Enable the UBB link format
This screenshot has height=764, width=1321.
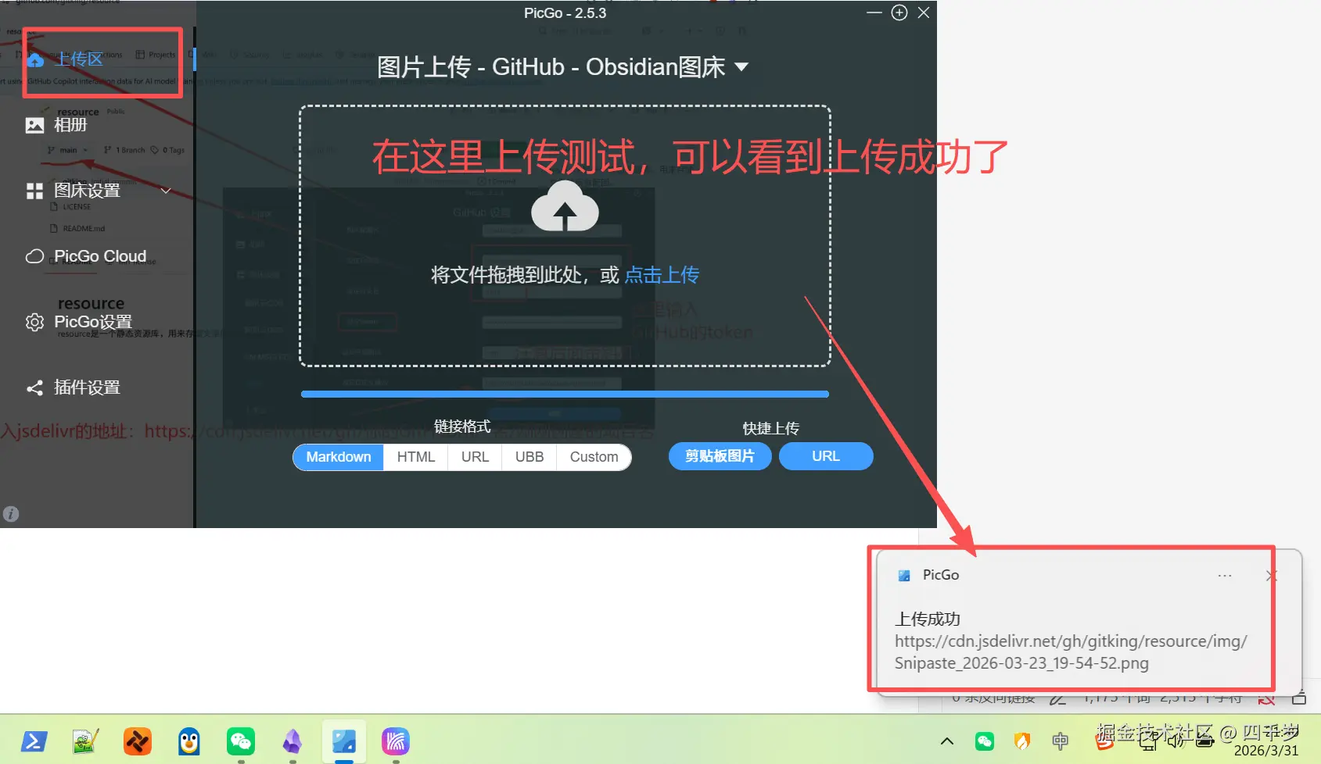[529, 457]
